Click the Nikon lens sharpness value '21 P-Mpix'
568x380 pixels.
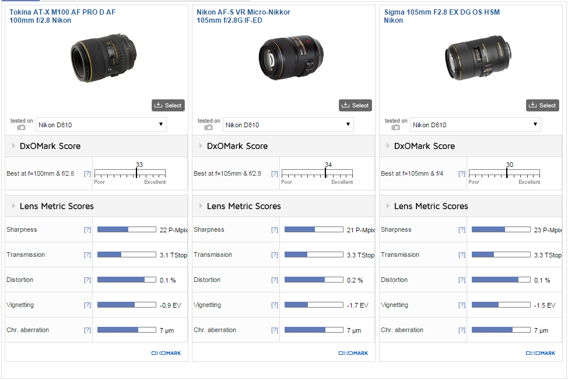coord(361,230)
